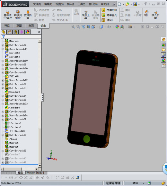Screen dimensions: 167x186
Task: Open the ConfigurationManager tab icon
Action: tap(15, 32)
